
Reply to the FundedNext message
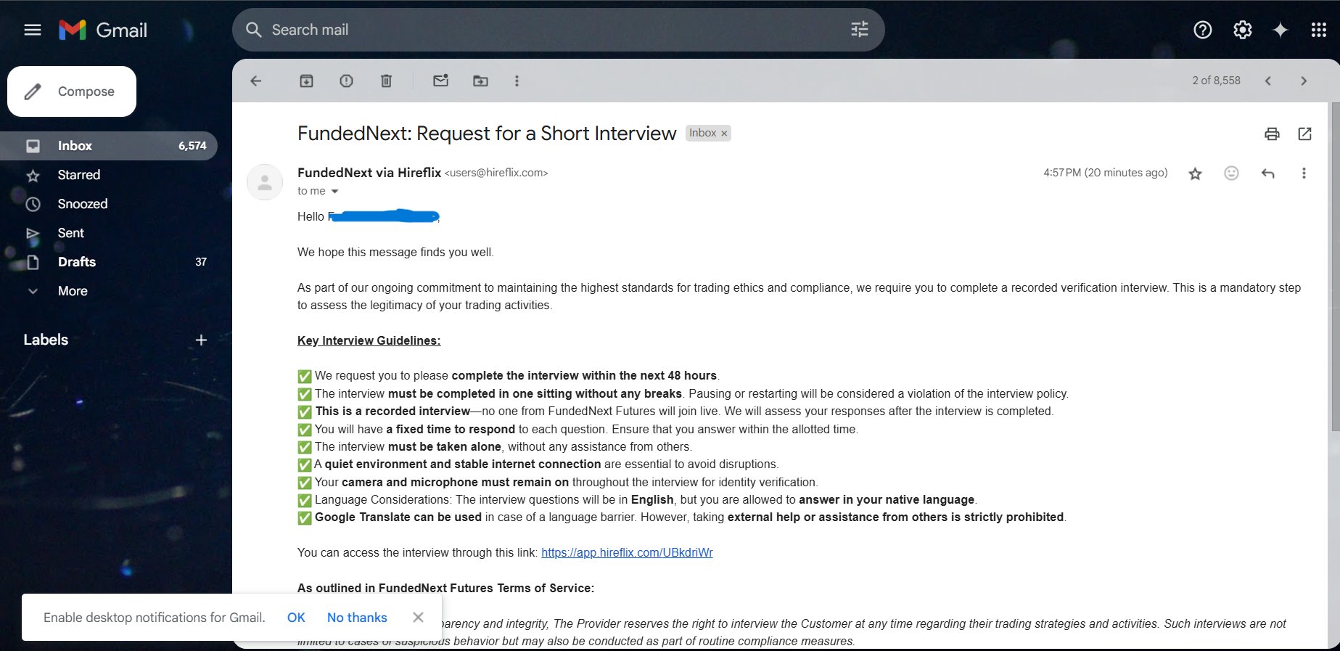pos(1267,173)
